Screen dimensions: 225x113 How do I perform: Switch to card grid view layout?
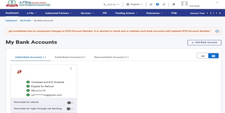coord(213,56)
